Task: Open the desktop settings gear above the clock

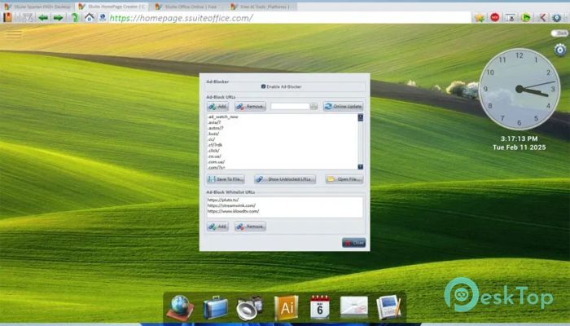Action: (560, 50)
